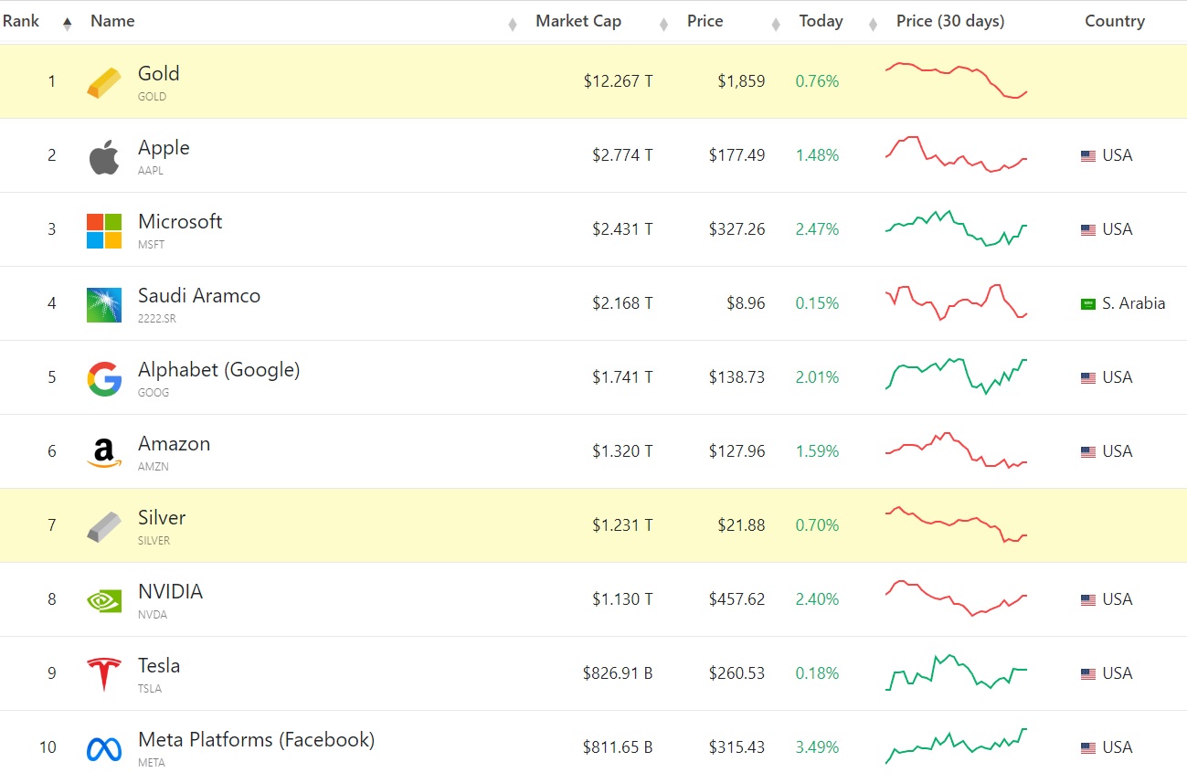Click the $2.774 T market cap value

pyautogui.click(x=622, y=155)
